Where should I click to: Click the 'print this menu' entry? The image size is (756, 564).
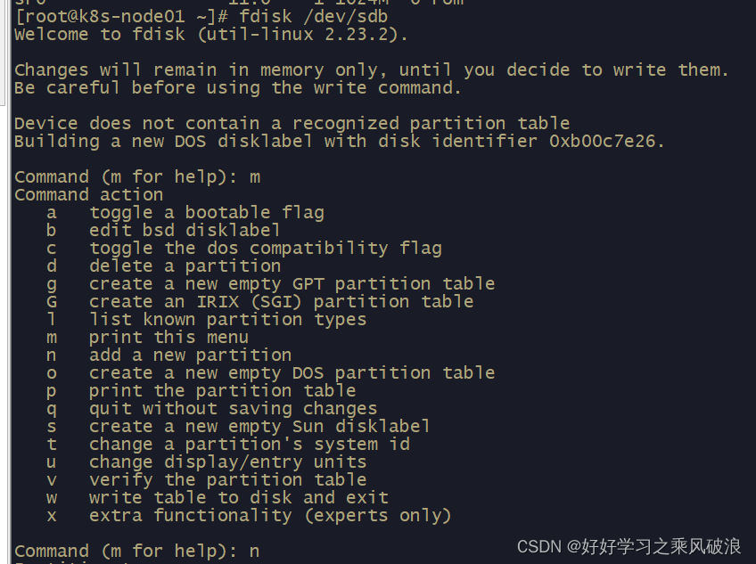(x=147, y=338)
